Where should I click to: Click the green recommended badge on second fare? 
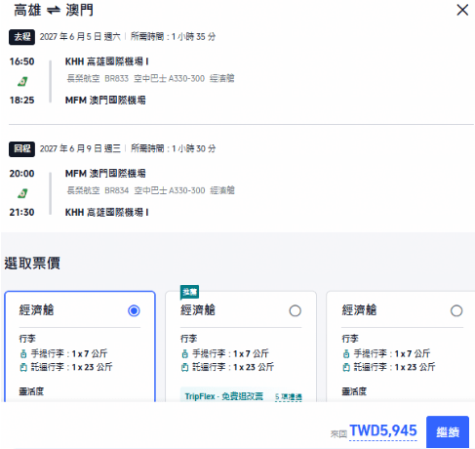(x=189, y=292)
